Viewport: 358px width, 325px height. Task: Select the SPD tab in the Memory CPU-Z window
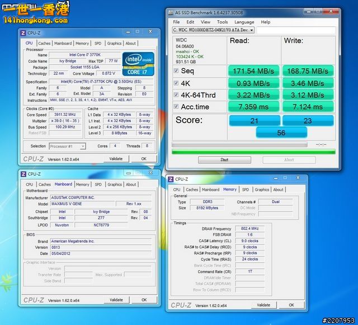click(x=245, y=190)
